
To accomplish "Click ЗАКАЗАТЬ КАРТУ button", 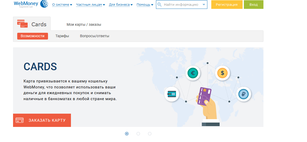I will 42,120.
